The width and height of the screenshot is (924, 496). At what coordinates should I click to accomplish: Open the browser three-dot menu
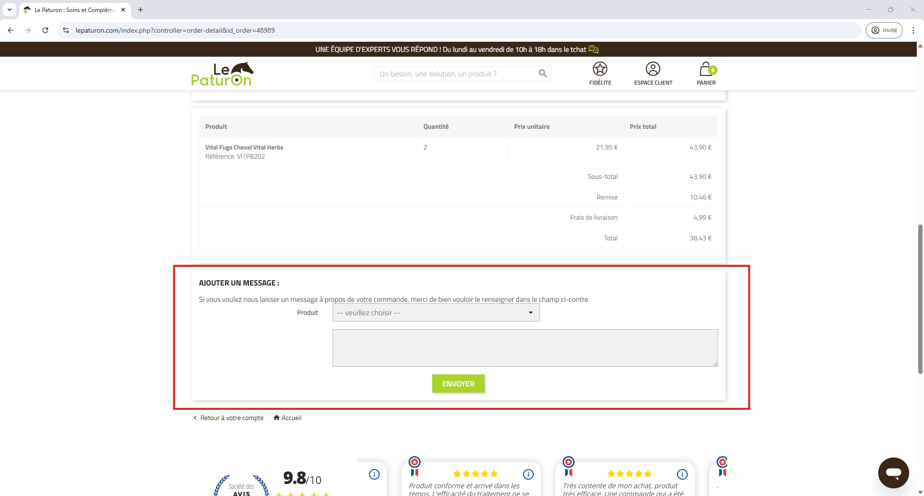(913, 30)
